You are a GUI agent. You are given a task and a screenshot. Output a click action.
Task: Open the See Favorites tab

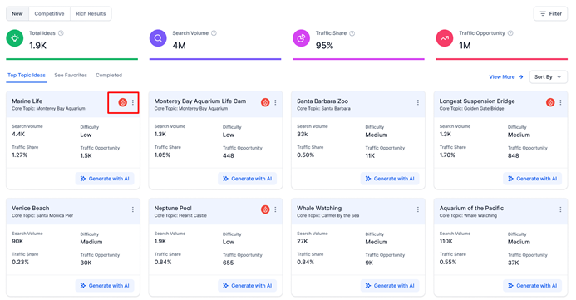(71, 76)
